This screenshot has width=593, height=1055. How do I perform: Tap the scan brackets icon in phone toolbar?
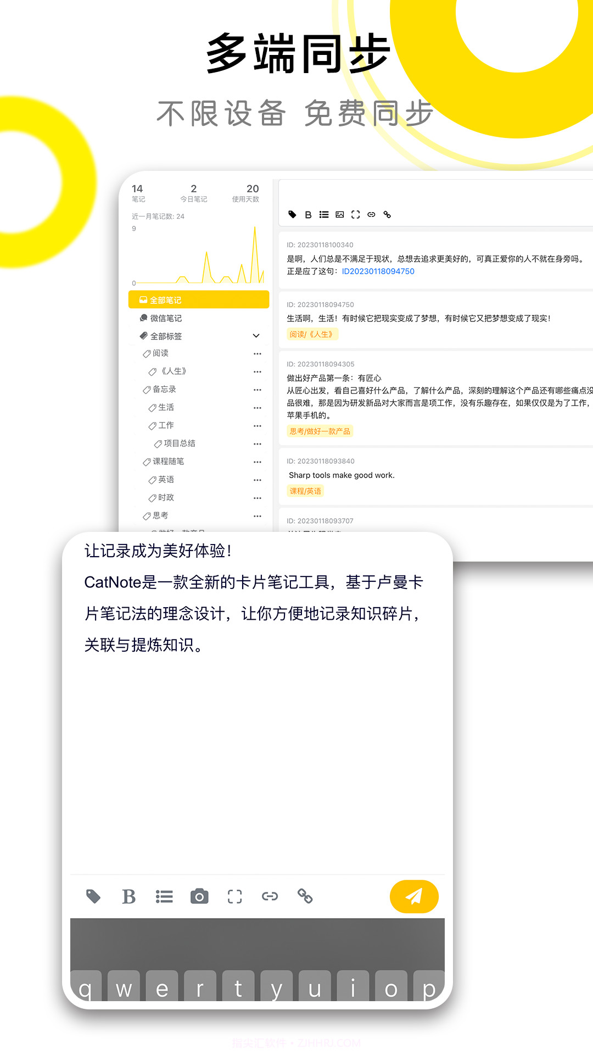click(x=234, y=897)
